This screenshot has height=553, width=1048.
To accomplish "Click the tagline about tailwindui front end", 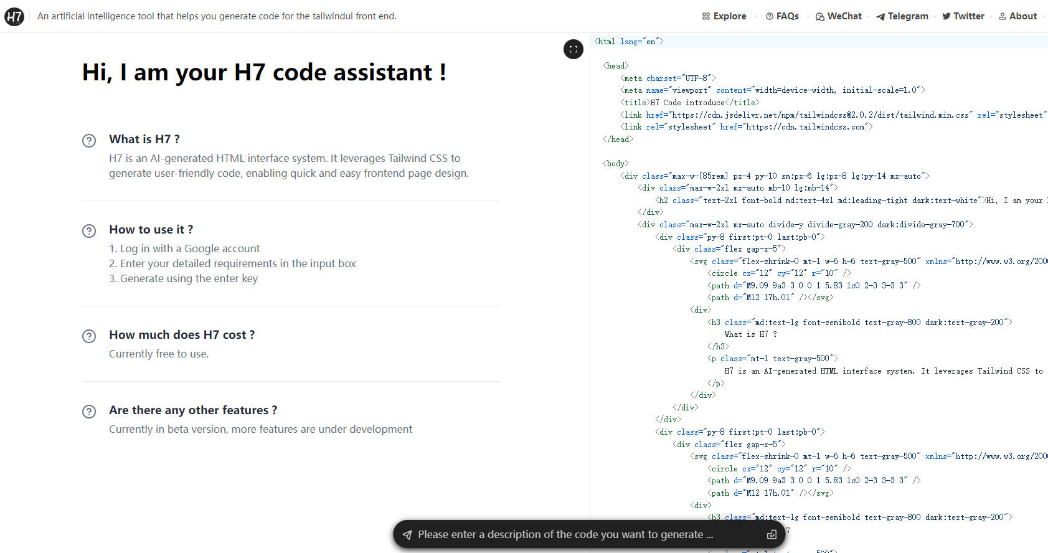I will click(217, 16).
